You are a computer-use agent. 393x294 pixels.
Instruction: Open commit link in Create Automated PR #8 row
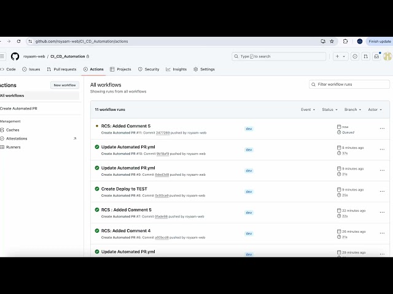[x=161, y=195]
